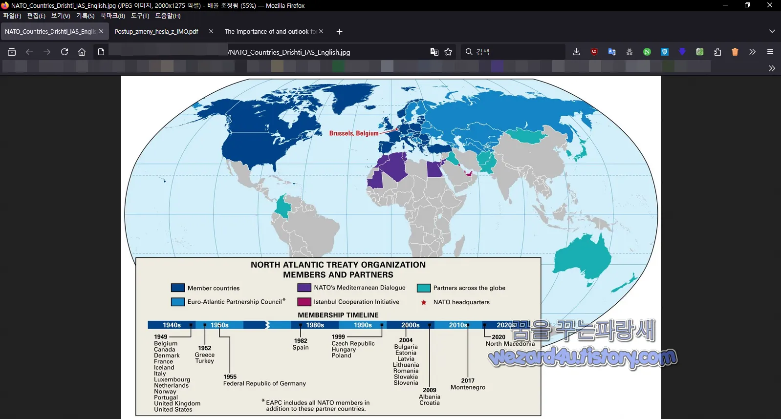
Task: Reload the current image page
Action: (x=65, y=52)
